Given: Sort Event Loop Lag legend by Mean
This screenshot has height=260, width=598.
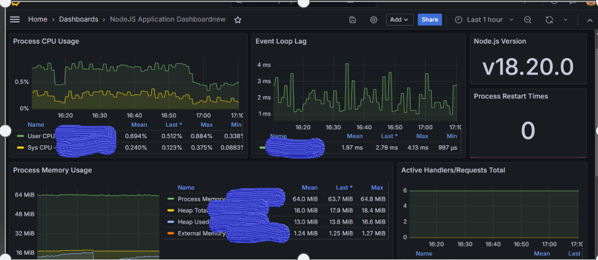Looking at the screenshot, I should tap(354, 136).
